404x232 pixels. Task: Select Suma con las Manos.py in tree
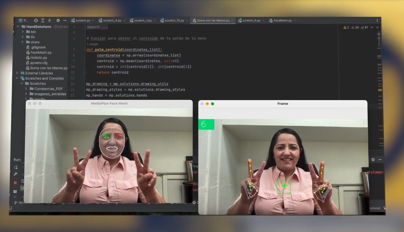coord(46,68)
